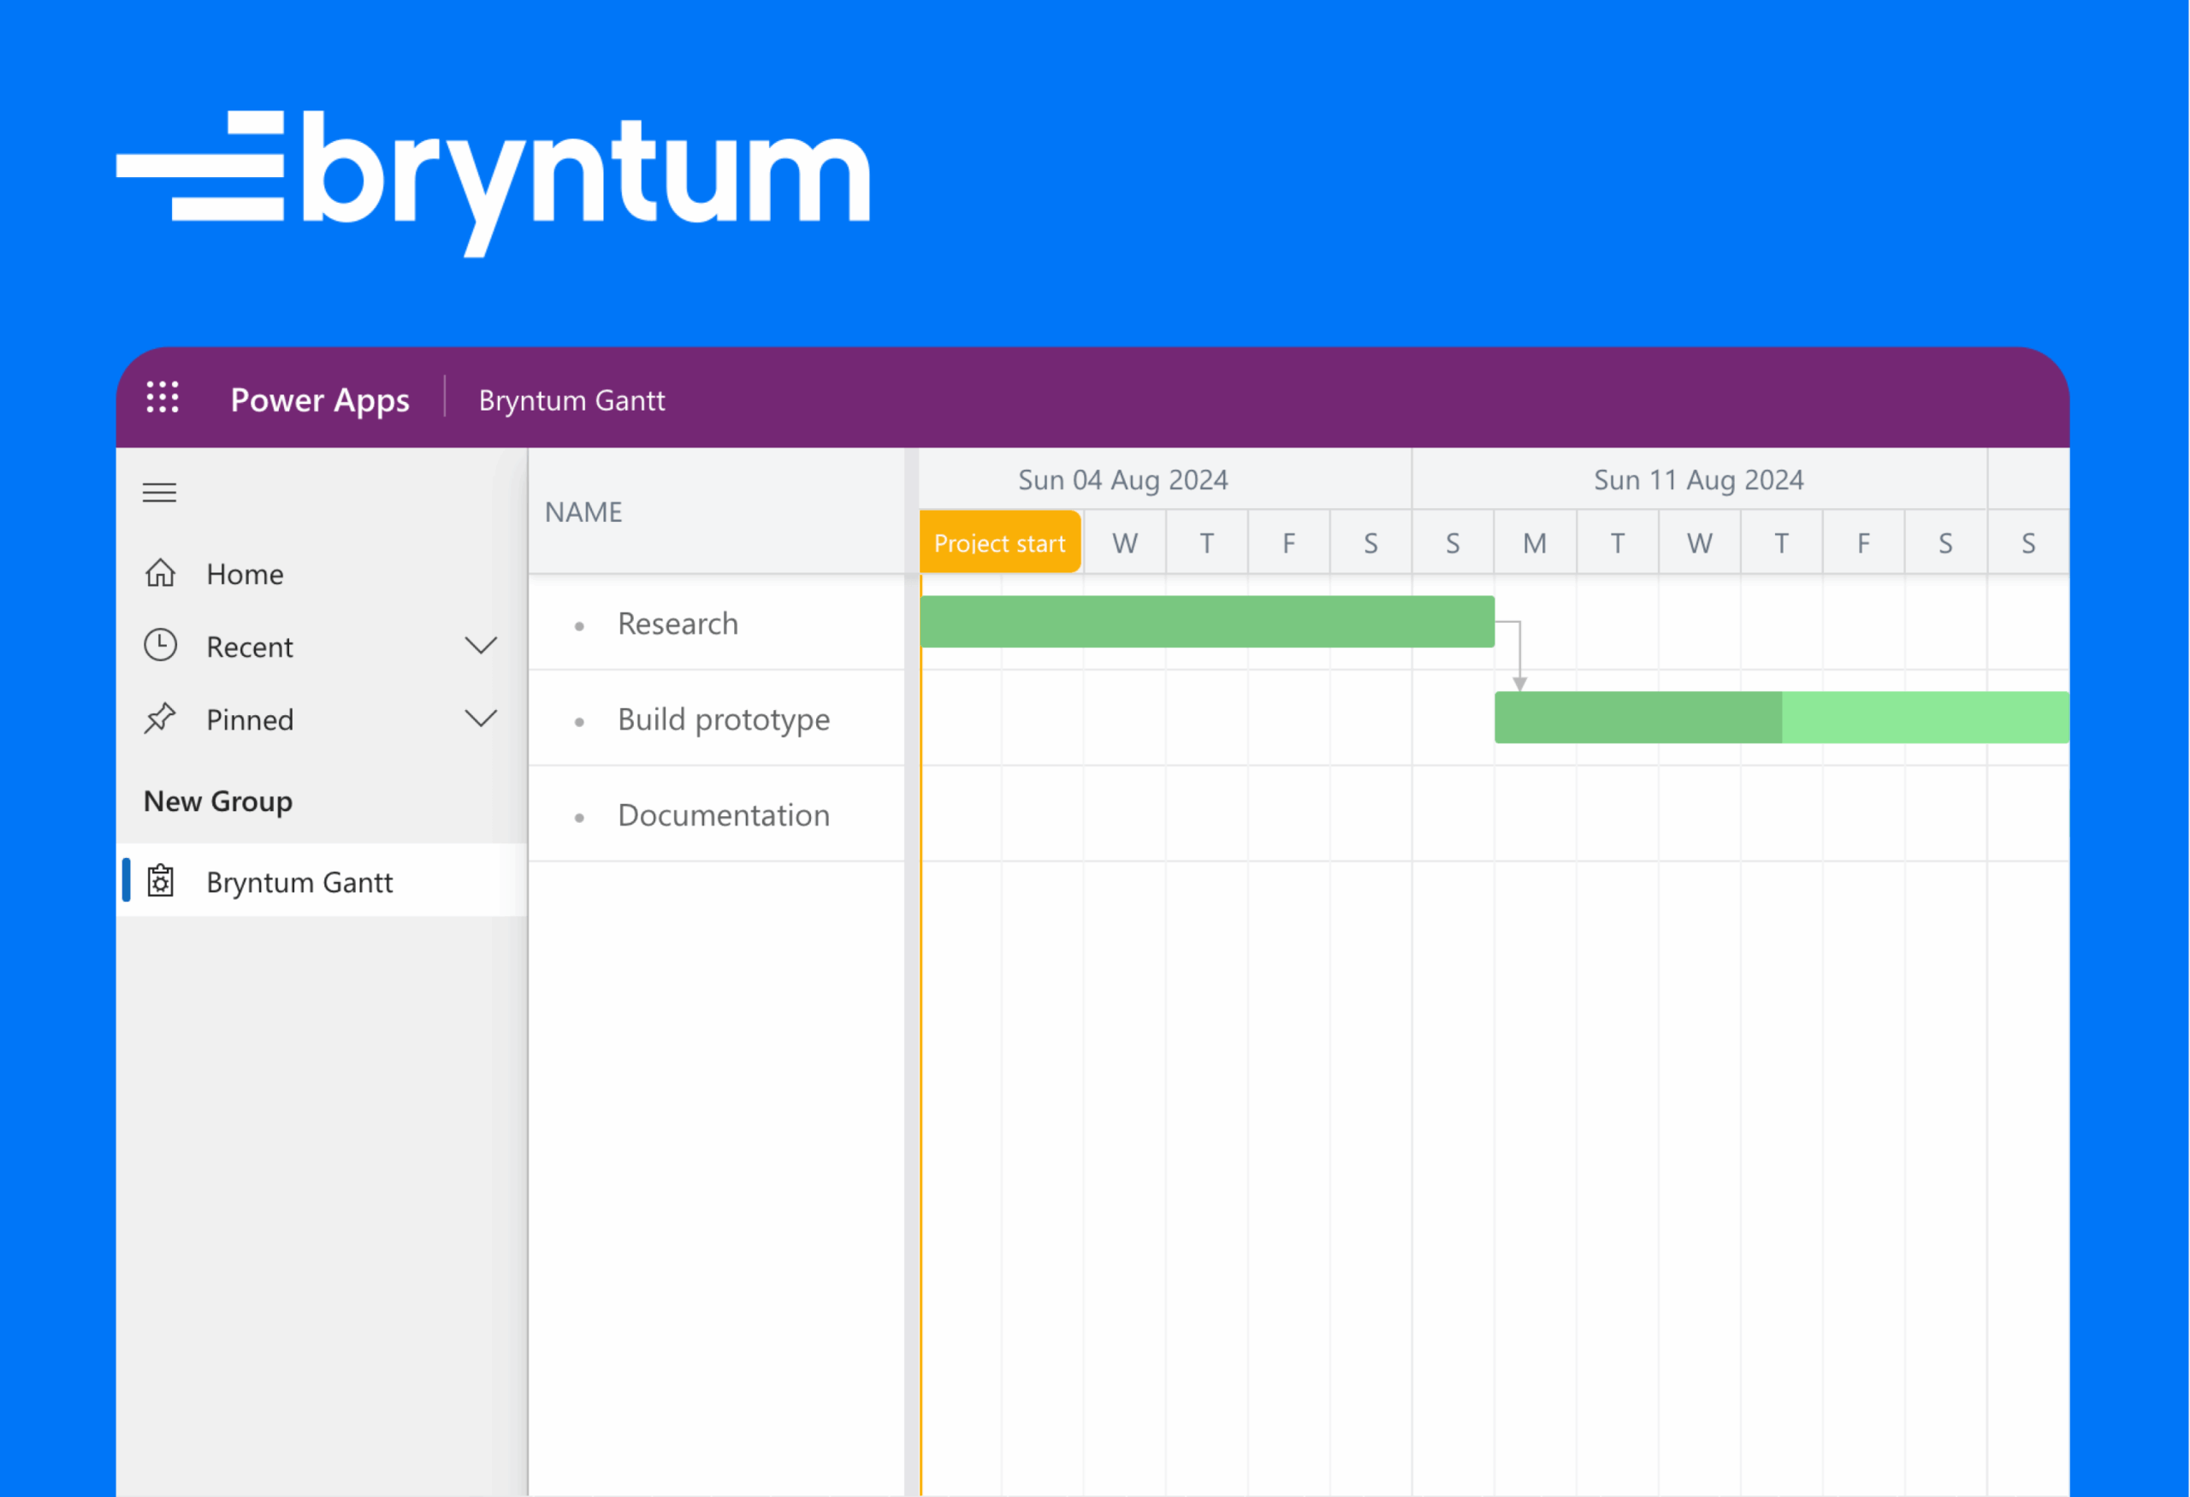Select the Research task row
The width and height of the screenshot is (2190, 1497).
tap(716, 624)
